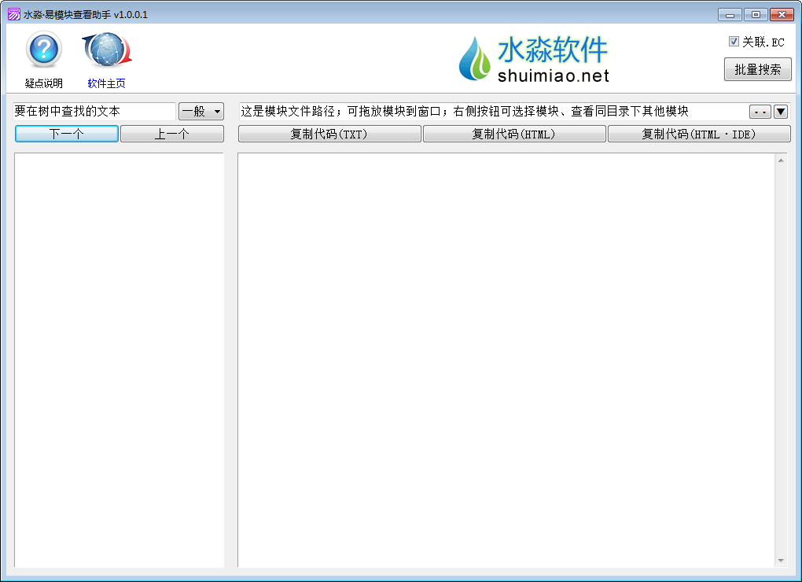
Task: Click the 疑点说明 question mark icon
Action: pyautogui.click(x=43, y=50)
